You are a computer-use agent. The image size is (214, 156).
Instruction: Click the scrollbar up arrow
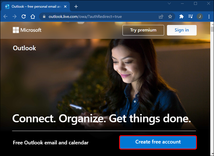coord(212,24)
